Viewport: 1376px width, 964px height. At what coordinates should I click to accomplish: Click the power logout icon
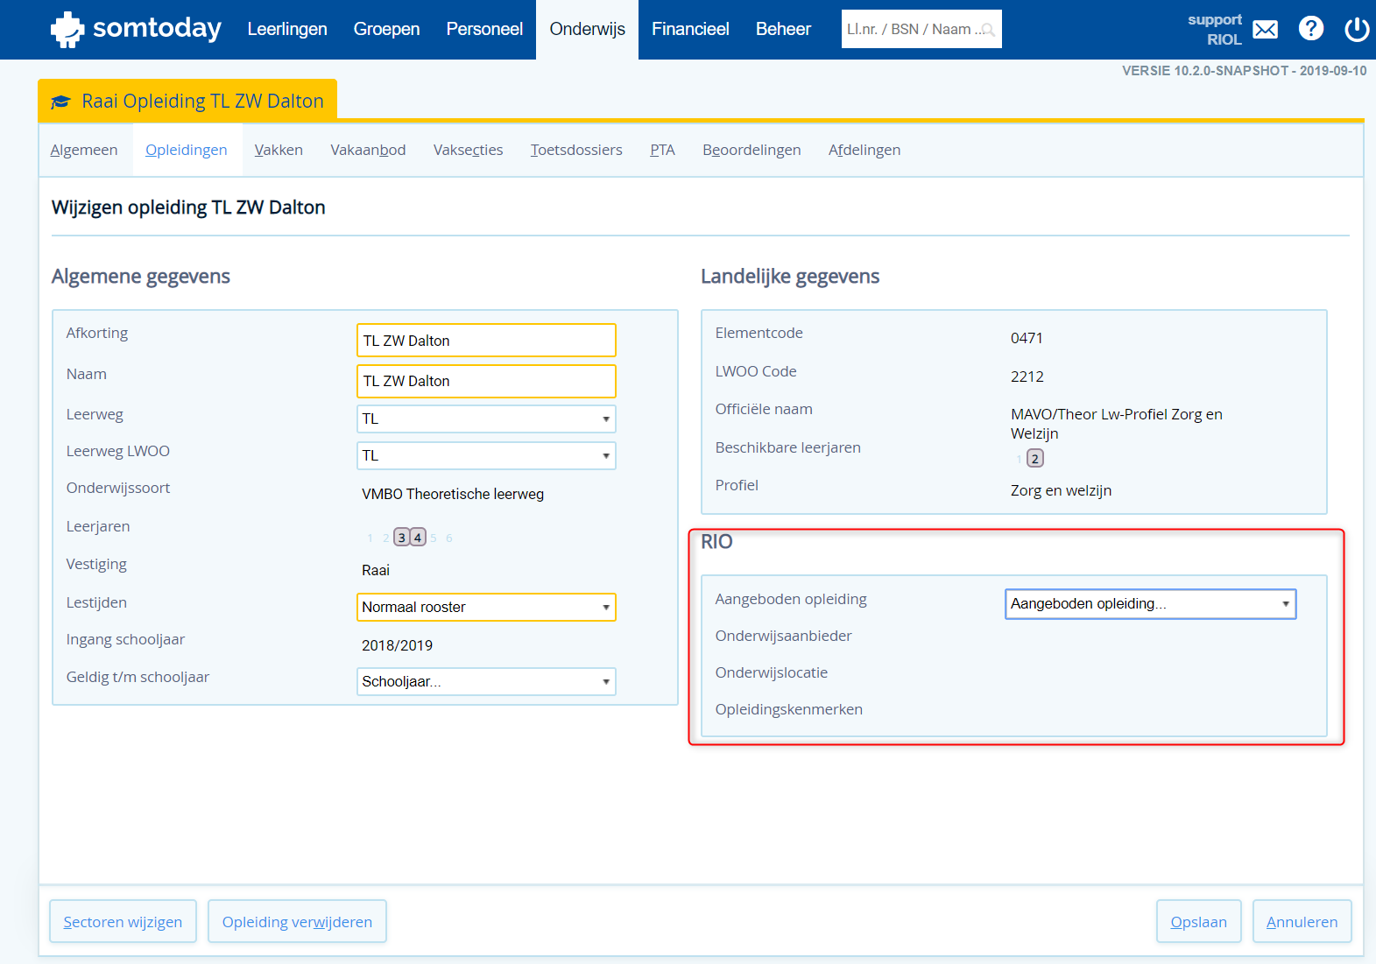click(x=1357, y=30)
